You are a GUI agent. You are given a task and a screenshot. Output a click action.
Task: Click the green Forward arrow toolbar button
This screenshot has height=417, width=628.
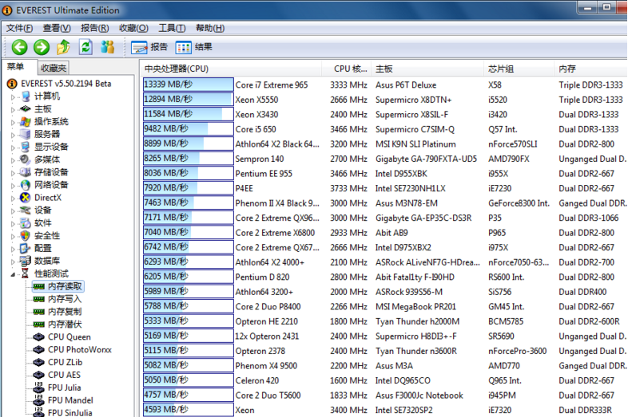click(42, 47)
